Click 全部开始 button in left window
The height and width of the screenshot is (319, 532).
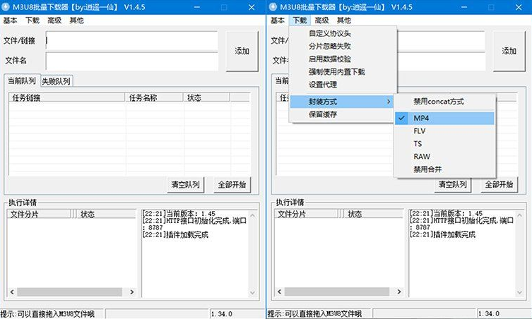pyautogui.click(x=232, y=185)
